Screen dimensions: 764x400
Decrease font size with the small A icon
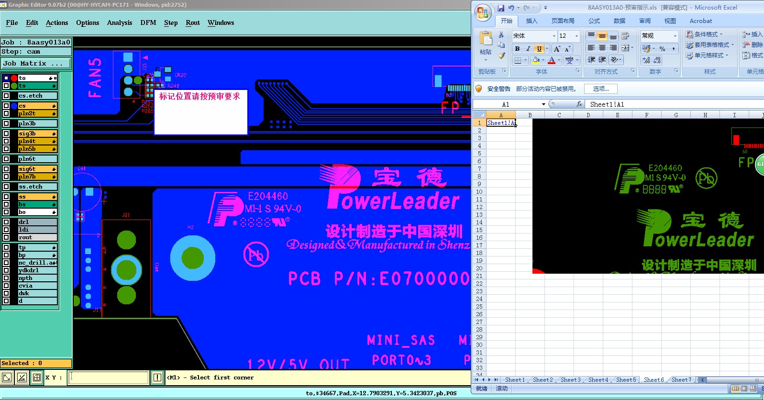pyautogui.click(x=567, y=49)
